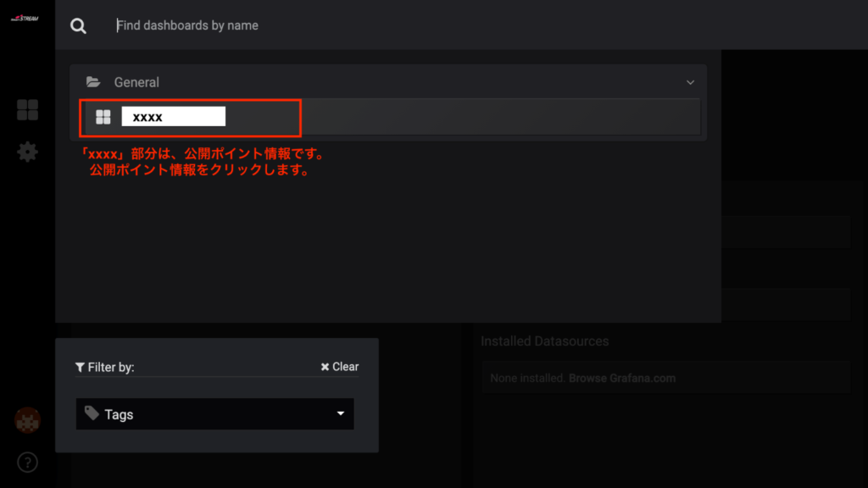Follow the Browse Grafana.com link
868x488 pixels.
621,378
